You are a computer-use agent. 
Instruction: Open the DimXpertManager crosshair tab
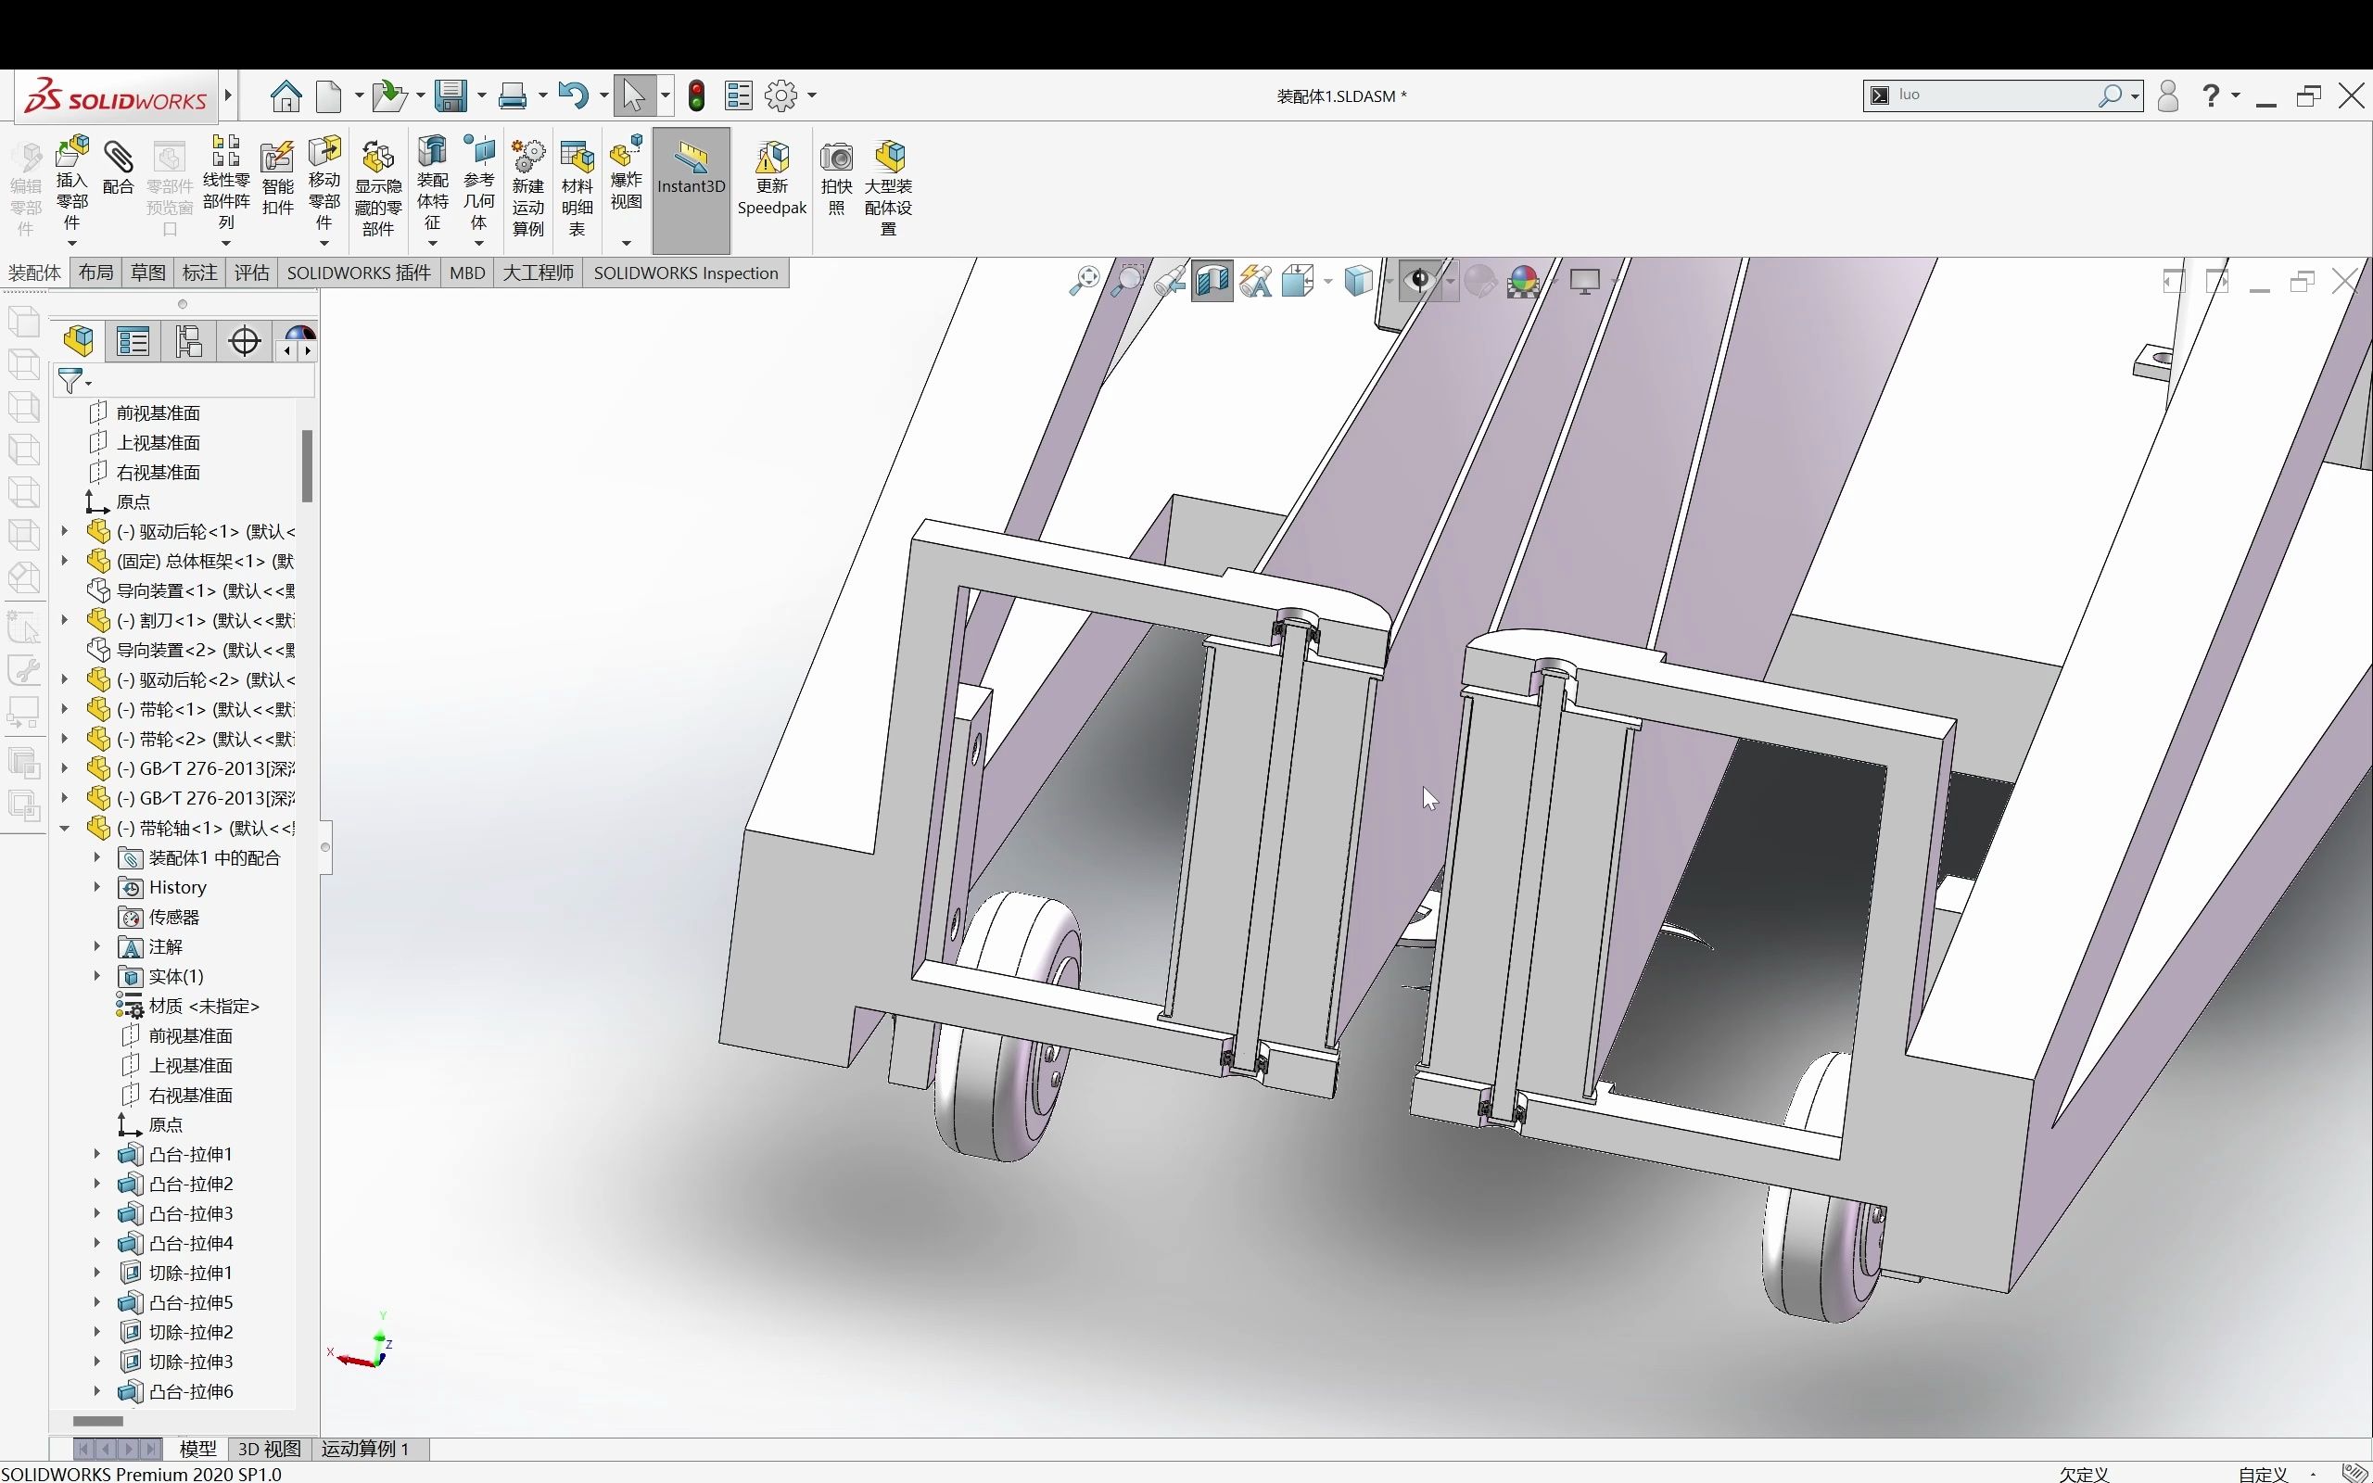click(x=244, y=341)
